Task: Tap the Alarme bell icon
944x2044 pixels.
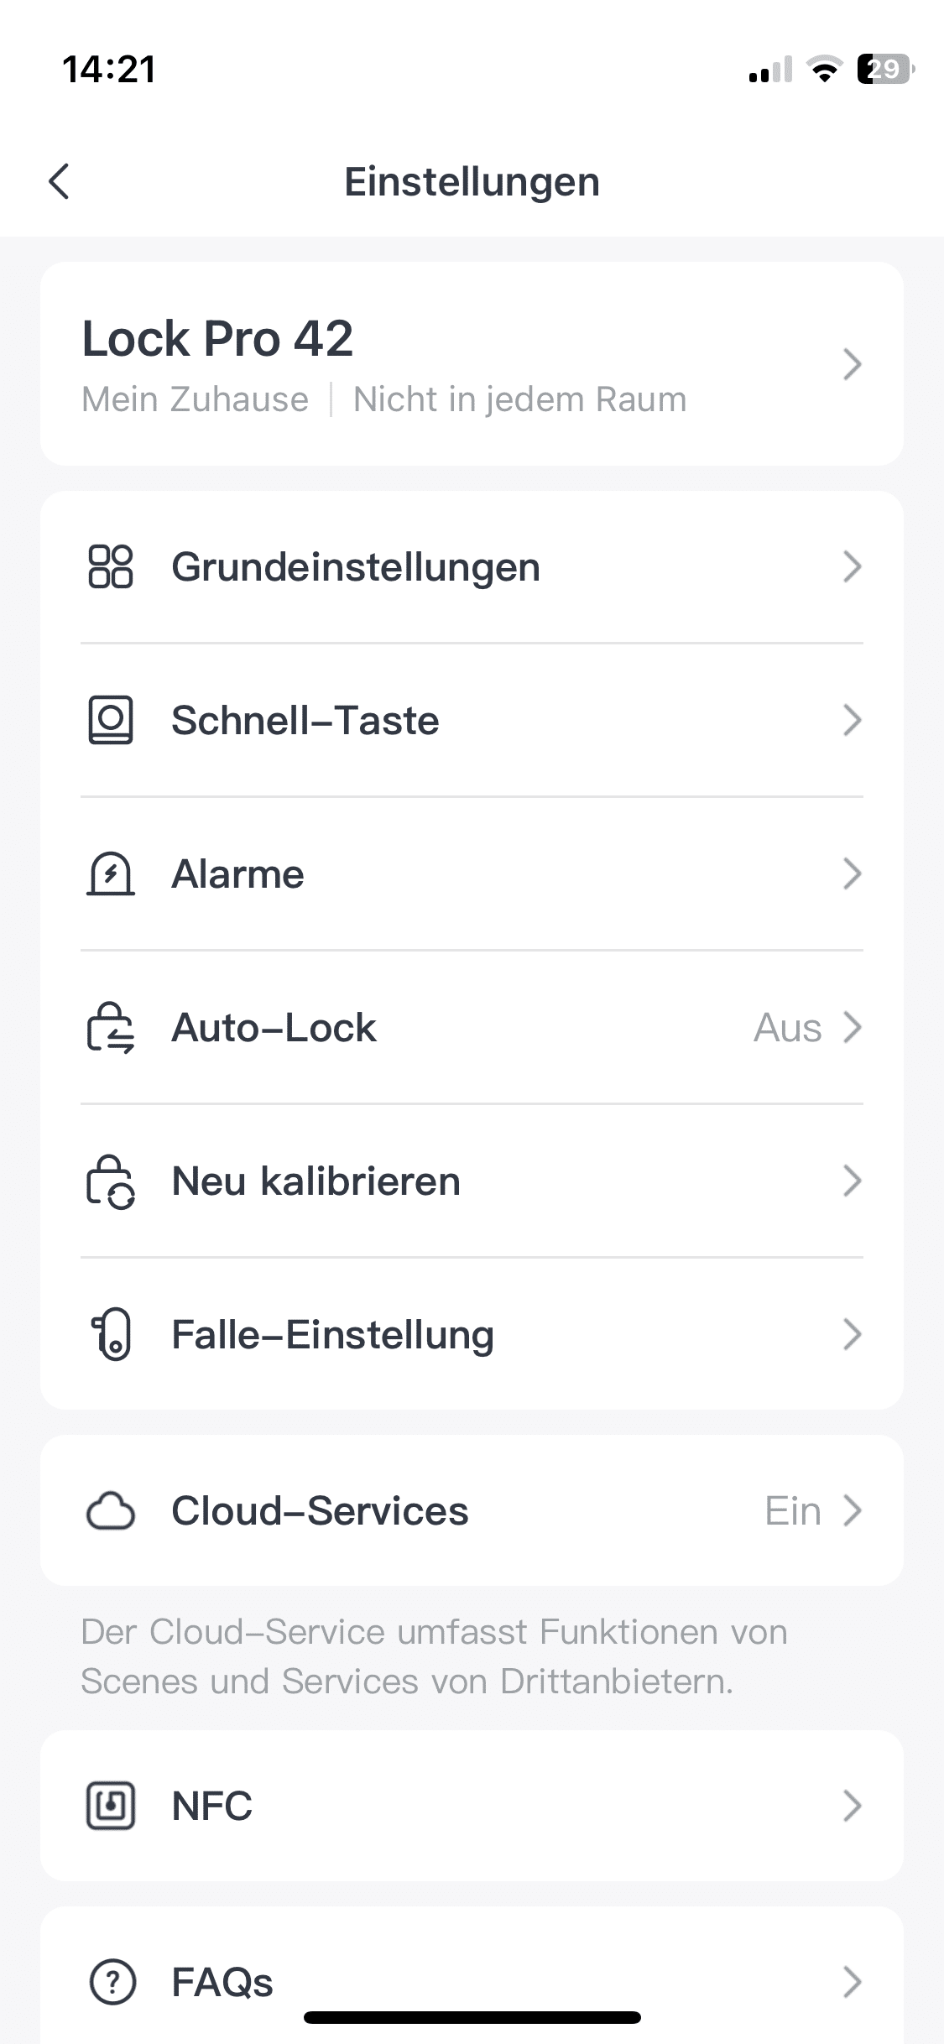Action: (x=111, y=873)
